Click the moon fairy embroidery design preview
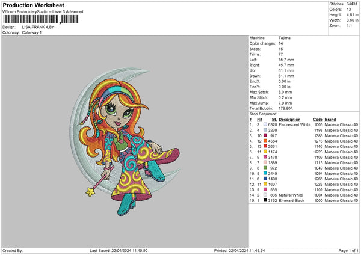The image size is (361, 255). coord(125,141)
